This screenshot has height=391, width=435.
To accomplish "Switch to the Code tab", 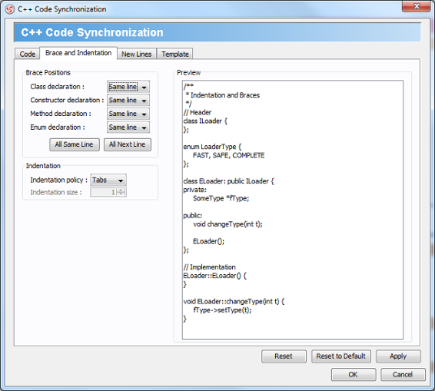I will point(27,54).
